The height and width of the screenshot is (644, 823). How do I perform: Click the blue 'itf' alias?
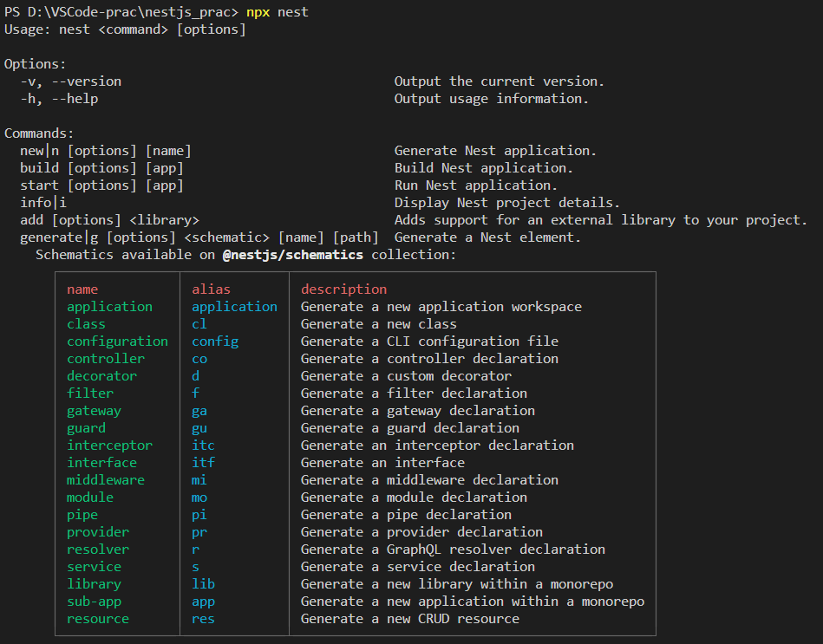[203, 463]
